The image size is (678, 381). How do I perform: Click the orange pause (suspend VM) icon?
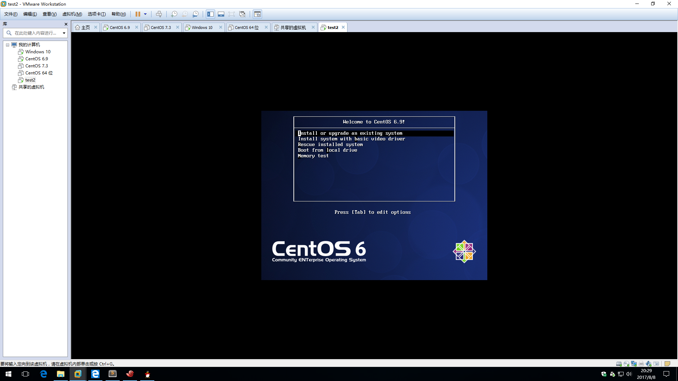pos(138,14)
